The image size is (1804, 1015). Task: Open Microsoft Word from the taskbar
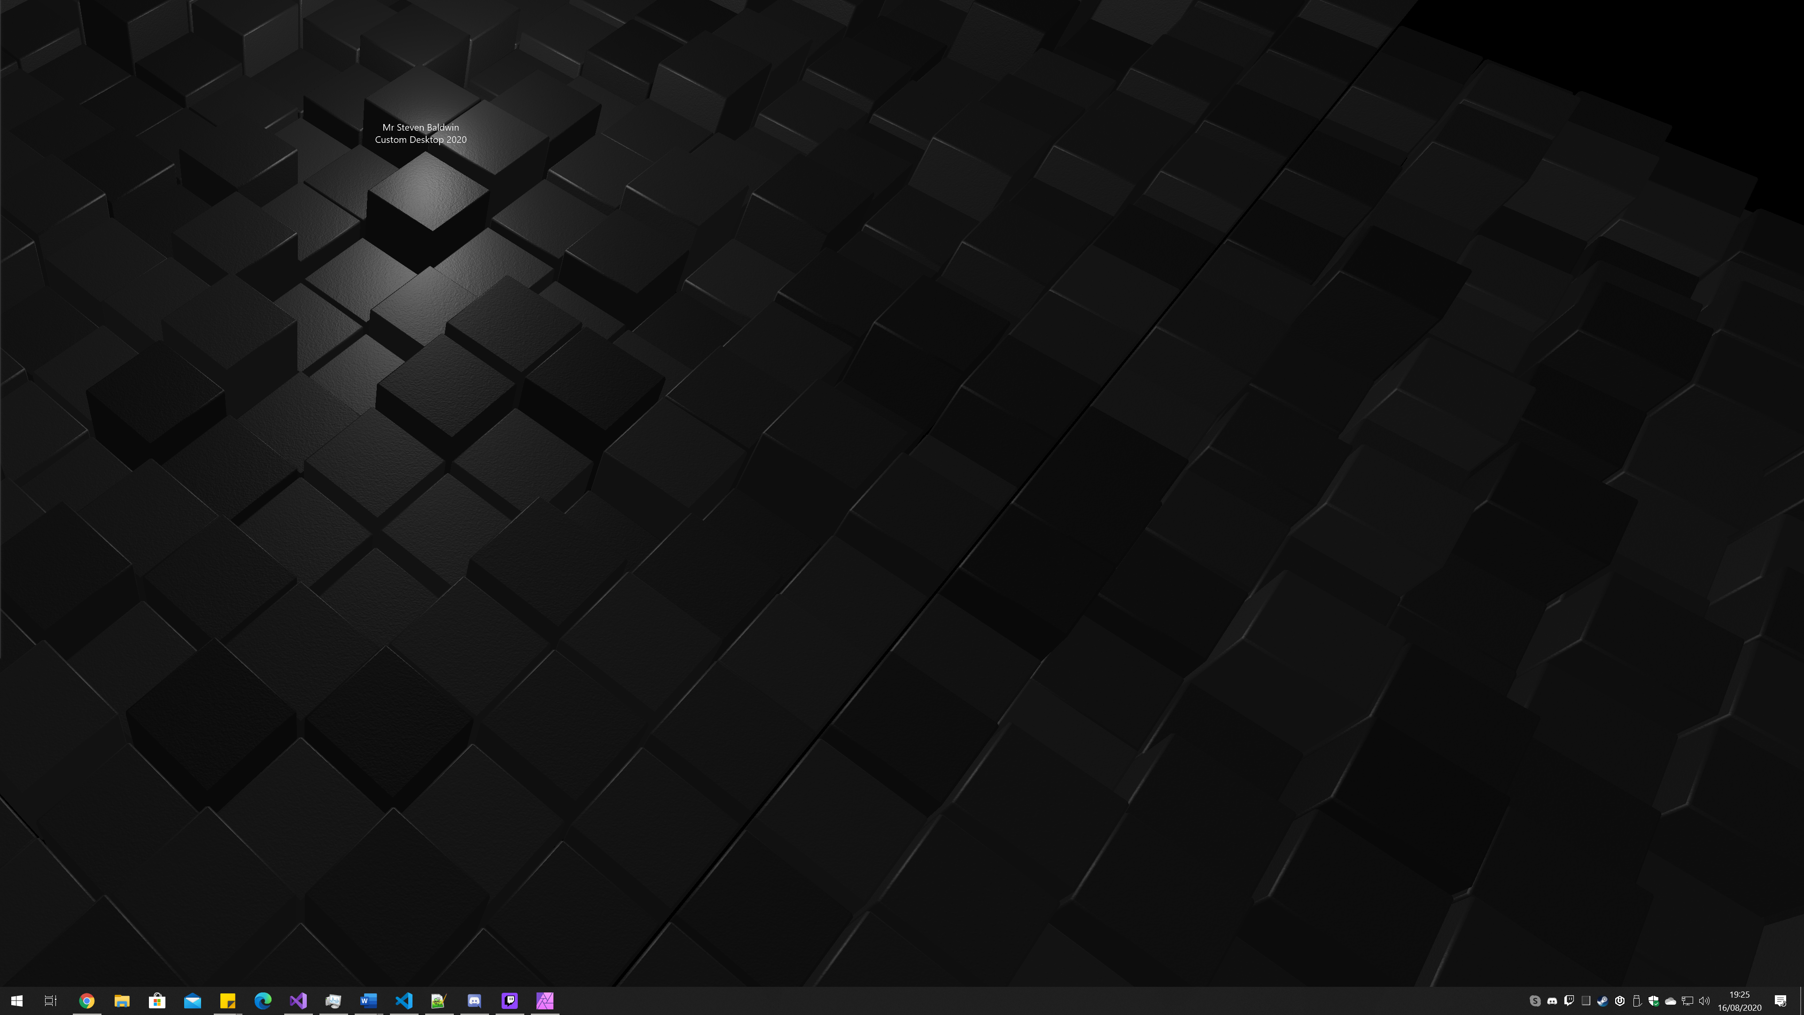368,1000
